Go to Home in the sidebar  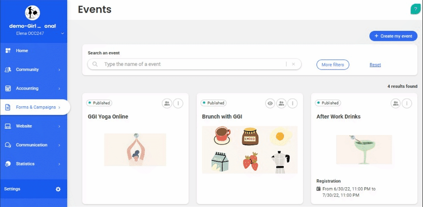tap(22, 51)
